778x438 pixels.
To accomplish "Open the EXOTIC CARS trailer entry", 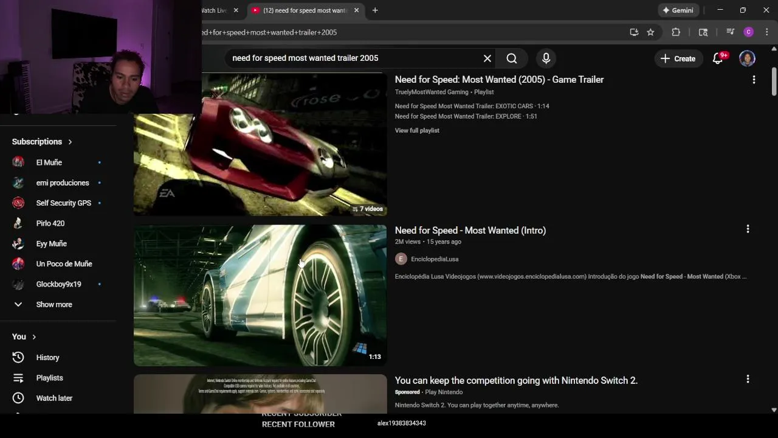I will pos(472,106).
